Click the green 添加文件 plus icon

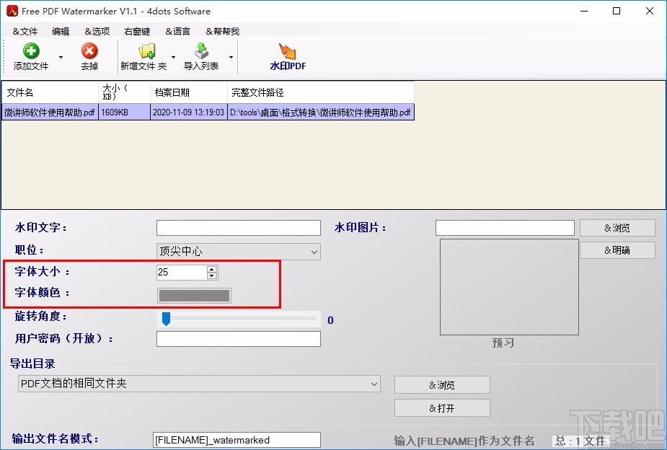pos(31,51)
